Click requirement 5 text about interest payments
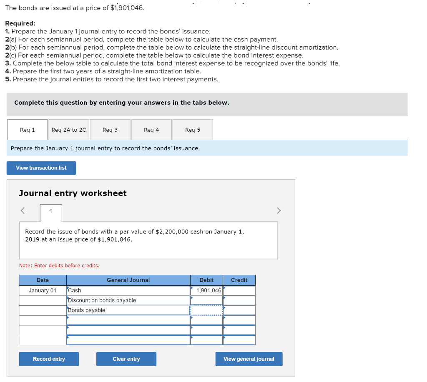427x382 pixels. pos(112,79)
